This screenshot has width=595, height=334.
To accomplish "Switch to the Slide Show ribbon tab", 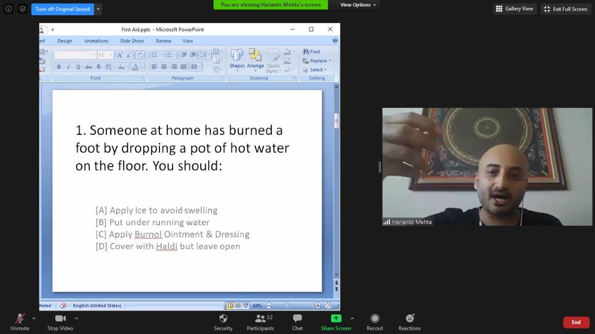I will pyautogui.click(x=132, y=41).
